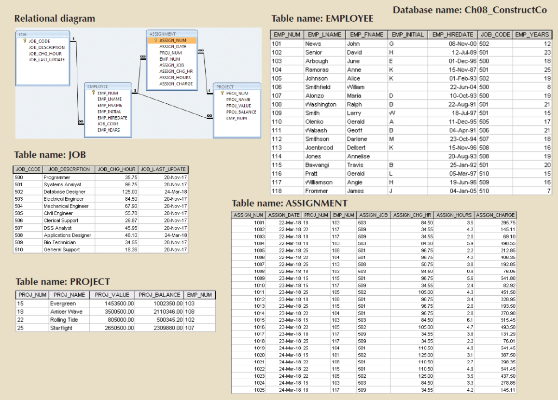Click the '1' cardinality marker near the JOB entity

pyautogui.click(x=72, y=38)
